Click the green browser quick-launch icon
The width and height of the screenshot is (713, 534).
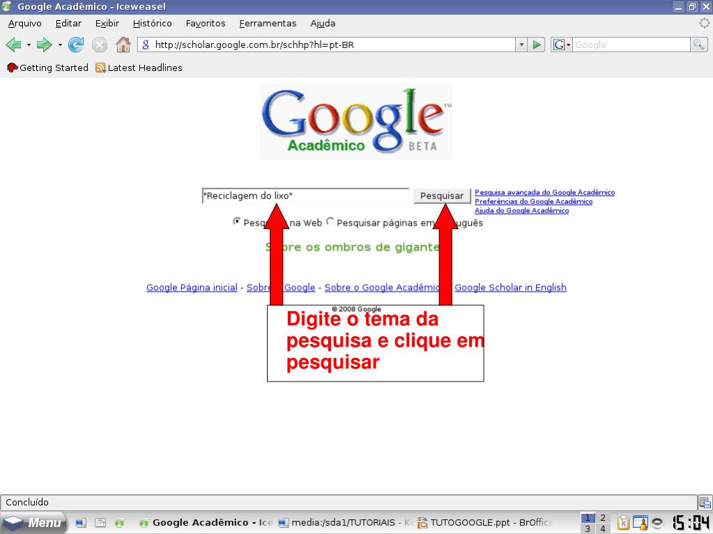coord(120,523)
